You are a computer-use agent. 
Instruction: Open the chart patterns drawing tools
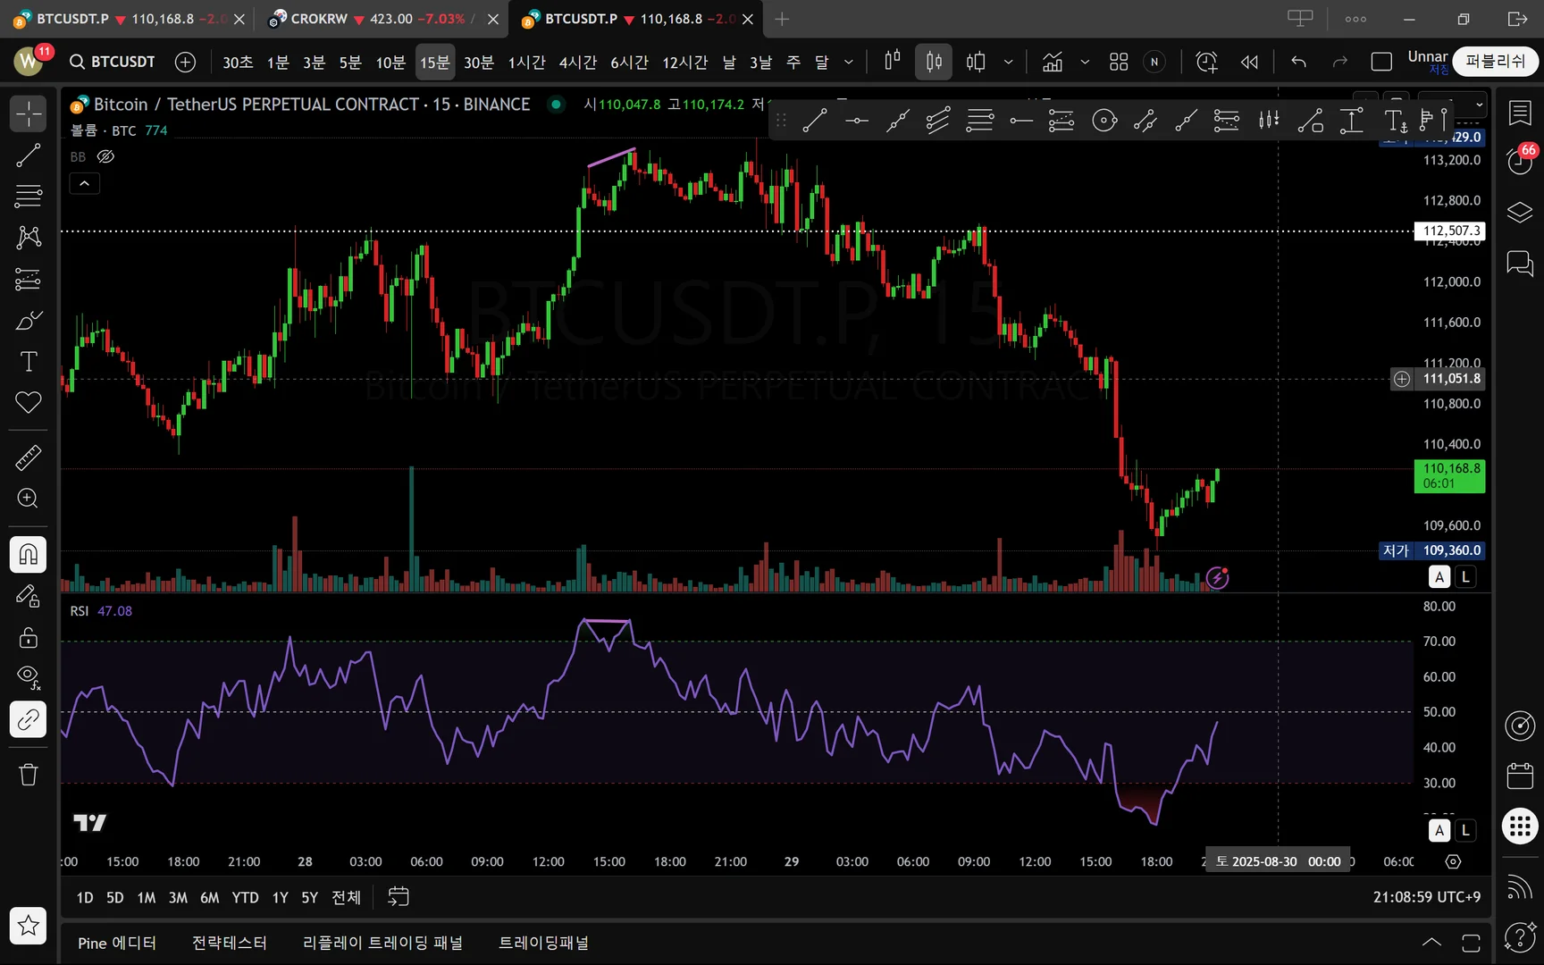coord(29,237)
